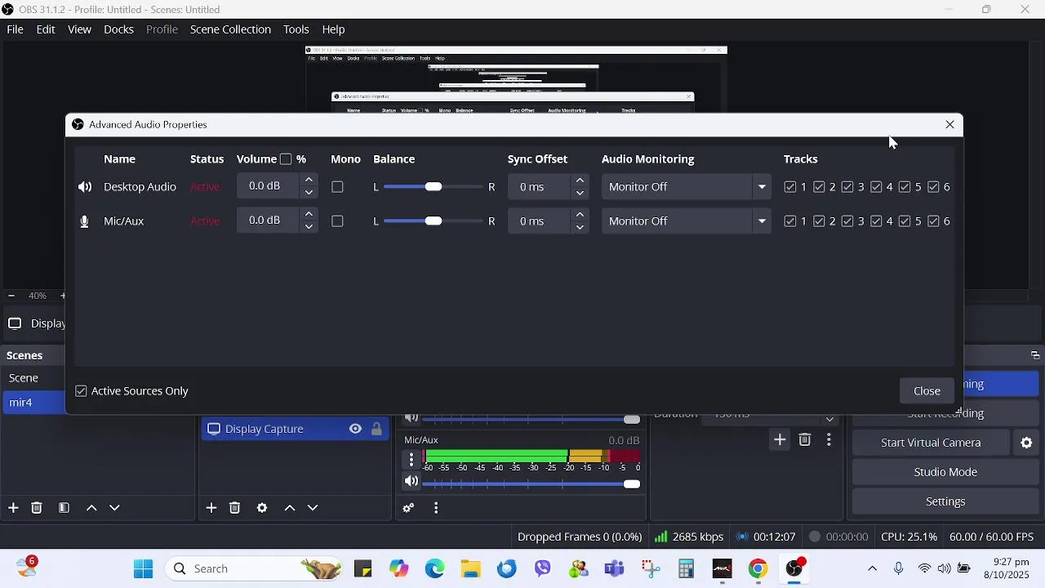Toggle track 2 for Mic/Aux
The width and height of the screenshot is (1045, 588).
[x=819, y=221]
